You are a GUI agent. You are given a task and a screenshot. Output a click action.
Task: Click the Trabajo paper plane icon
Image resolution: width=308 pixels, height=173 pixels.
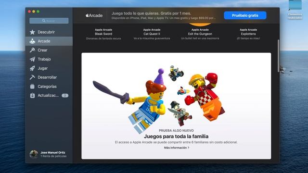click(x=32, y=59)
